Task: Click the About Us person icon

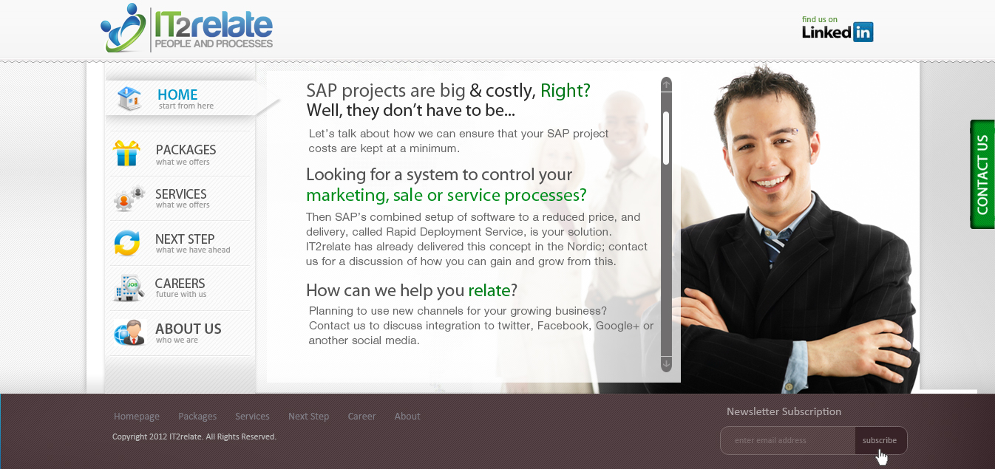Action: tap(129, 332)
